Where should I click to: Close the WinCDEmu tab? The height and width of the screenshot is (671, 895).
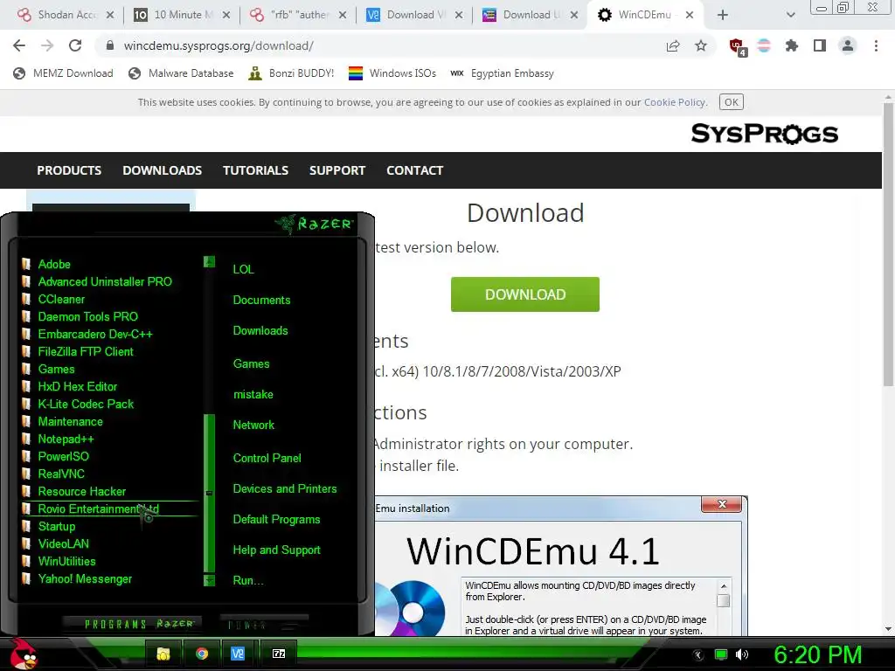690,15
